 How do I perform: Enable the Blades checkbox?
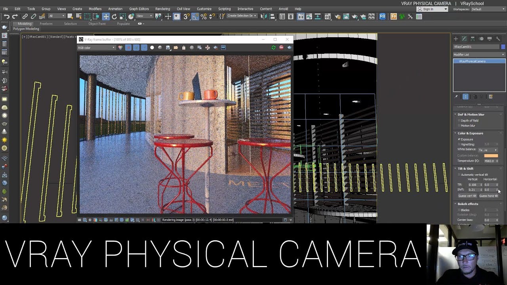pyautogui.click(x=459, y=210)
